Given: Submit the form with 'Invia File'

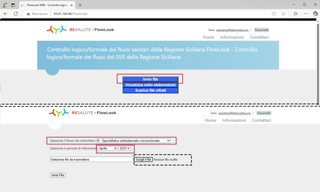Looking at the screenshot, I should (x=58, y=175).
